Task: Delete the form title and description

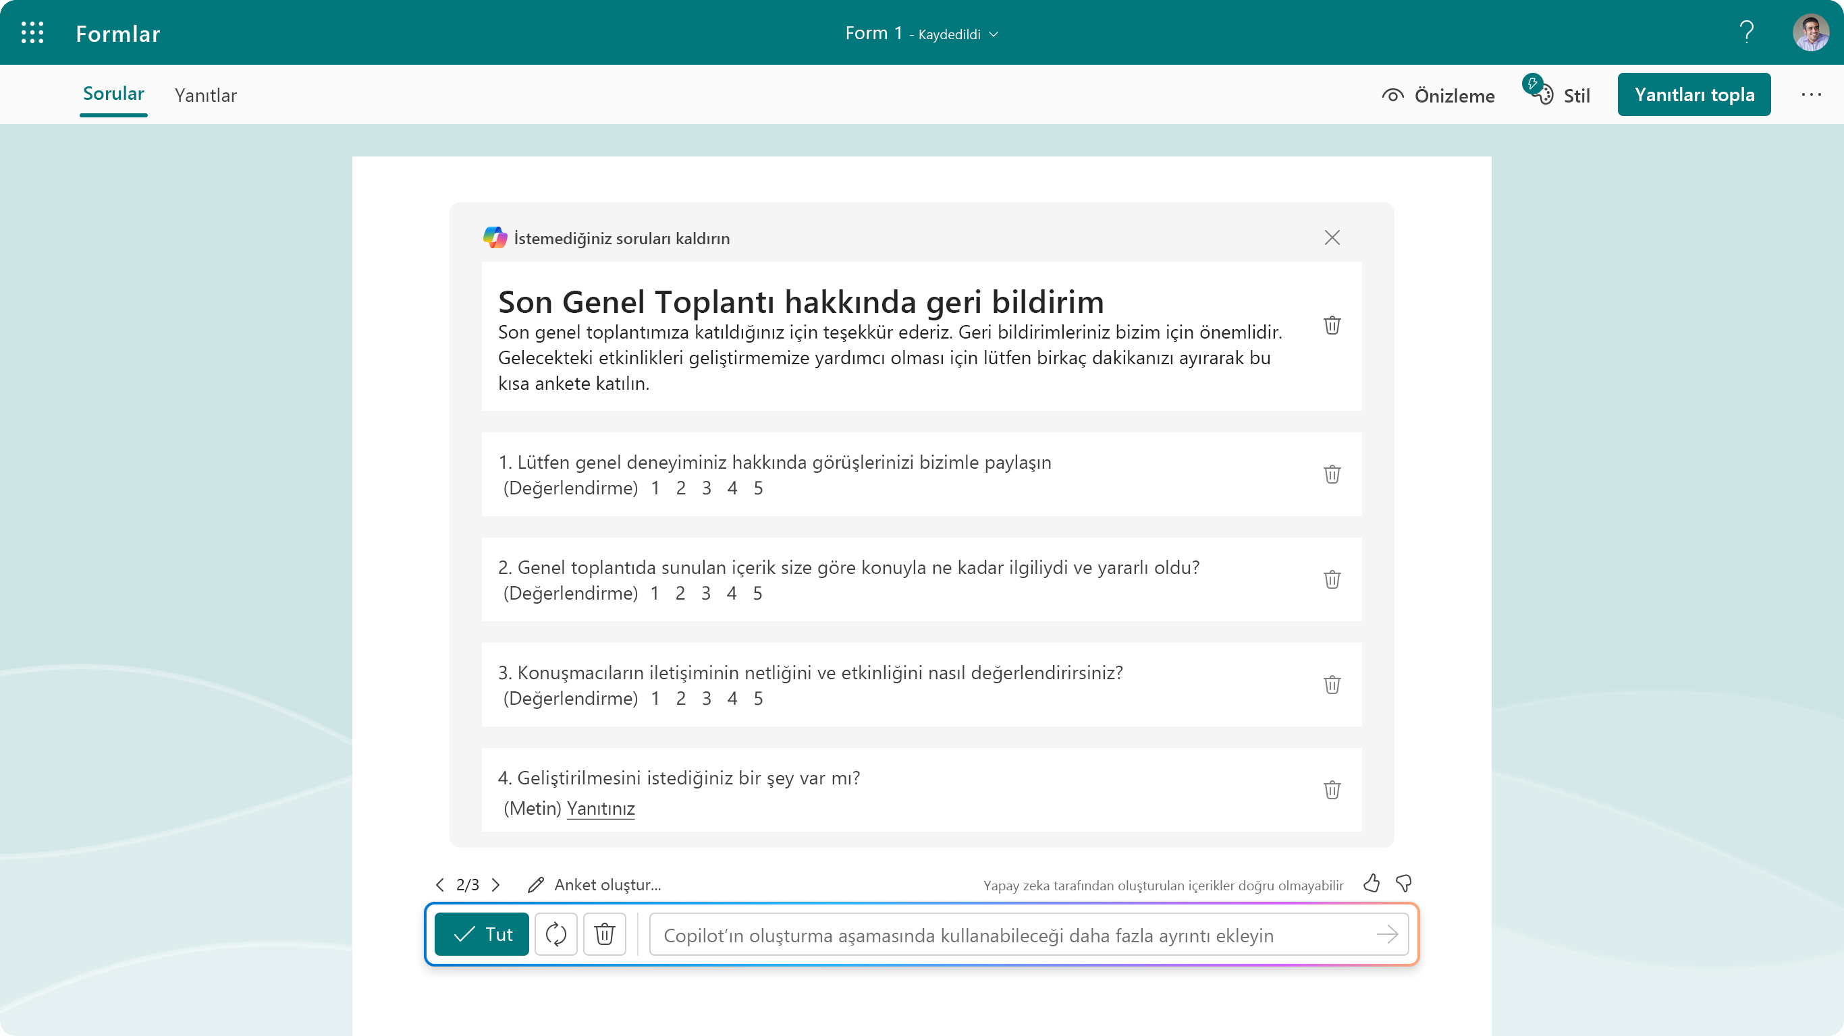Action: (1332, 326)
